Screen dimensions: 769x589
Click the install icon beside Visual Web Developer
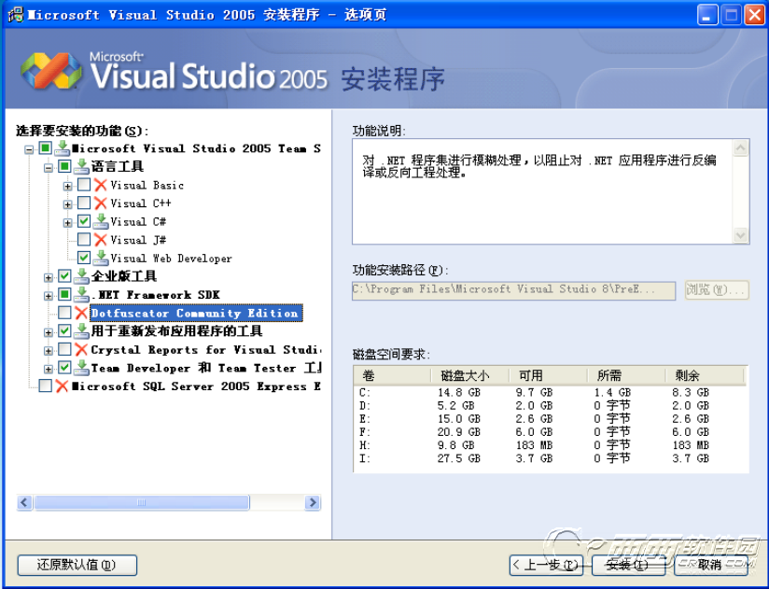[x=101, y=259]
